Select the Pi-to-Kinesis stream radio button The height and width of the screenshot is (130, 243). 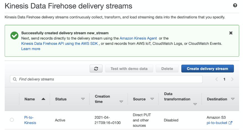pos(12,120)
